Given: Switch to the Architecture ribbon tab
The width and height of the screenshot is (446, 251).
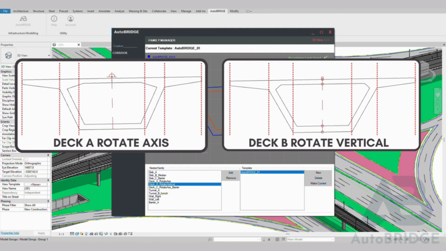Looking at the screenshot, I should click(x=21, y=11).
